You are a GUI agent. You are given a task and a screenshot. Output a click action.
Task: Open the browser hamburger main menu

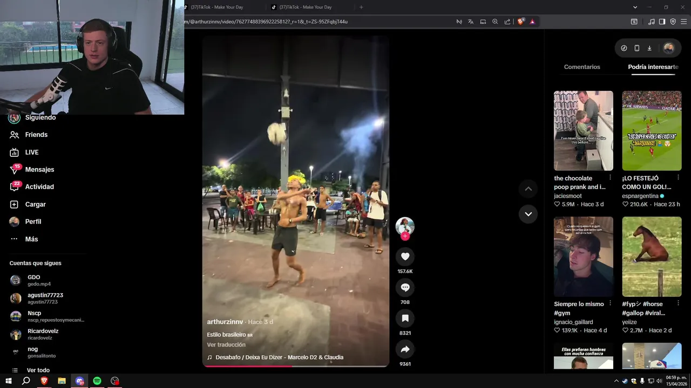(x=684, y=22)
